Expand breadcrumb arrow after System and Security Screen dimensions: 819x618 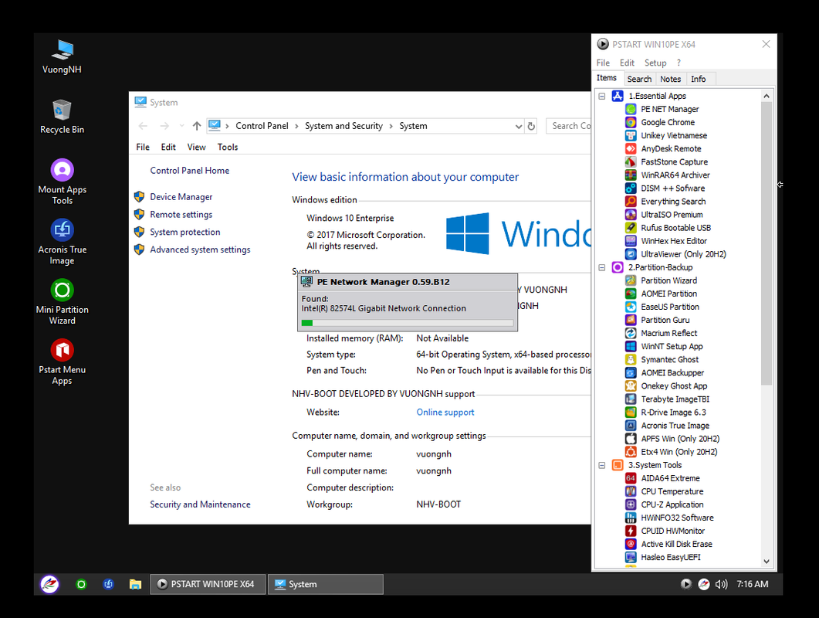[x=391, y=126]
